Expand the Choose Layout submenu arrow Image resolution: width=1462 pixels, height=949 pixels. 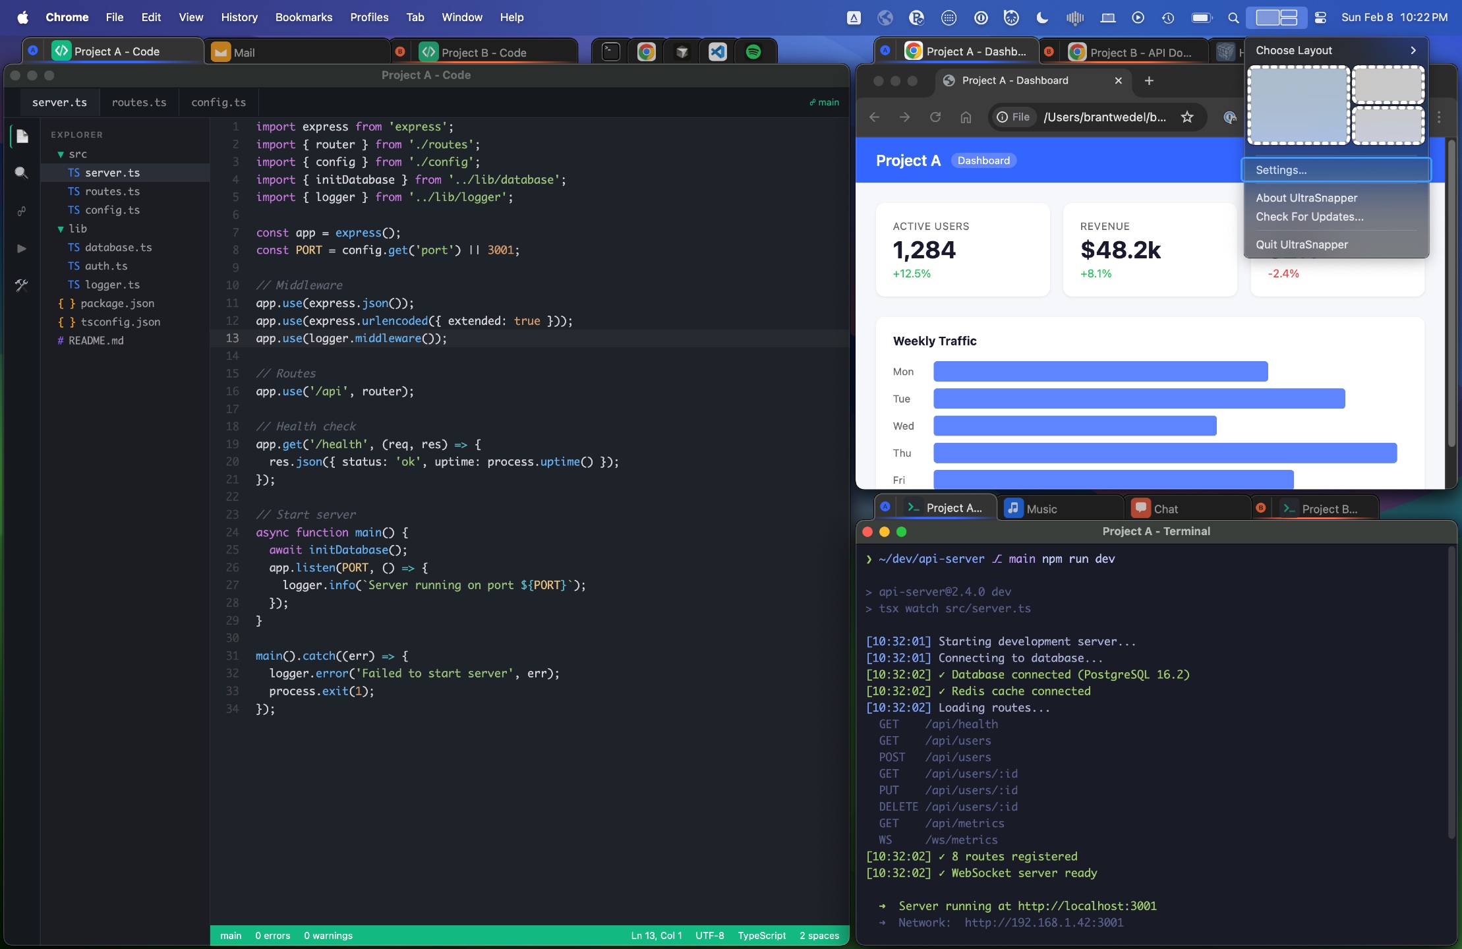click(1413, 51)
